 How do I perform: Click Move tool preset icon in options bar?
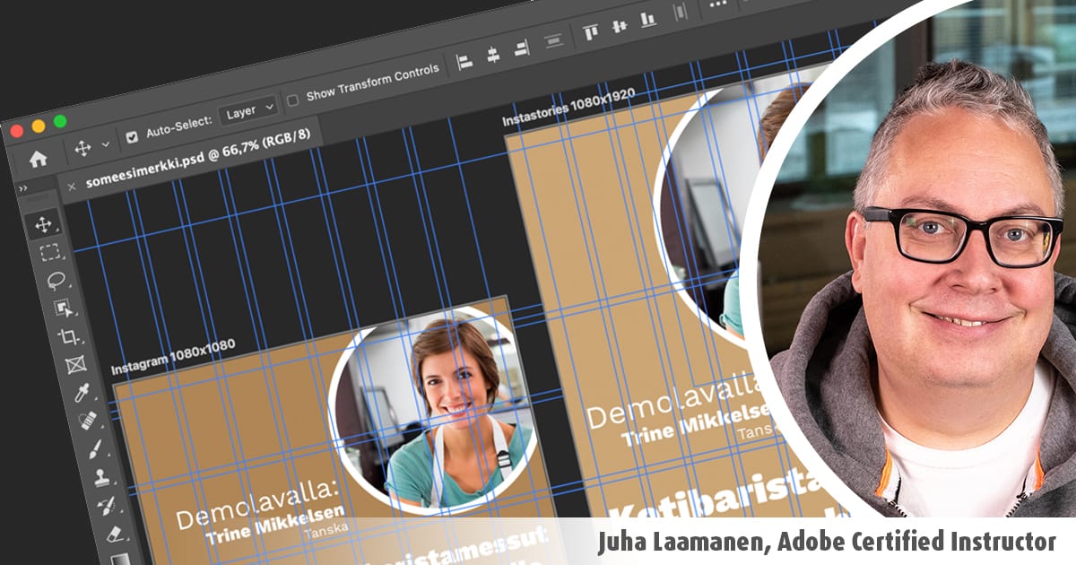click(x=83, y=148)
